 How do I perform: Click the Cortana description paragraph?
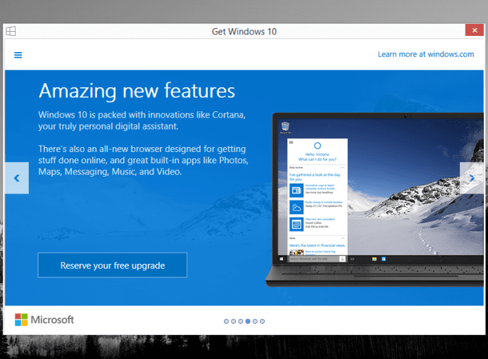(x=142, y=120)
